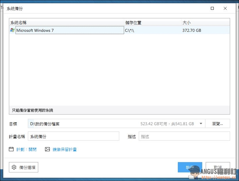Expand the 目標 destination dropdown arrow
The height and width of the screenshot is (181, 239).
click(x=201, y=124)
